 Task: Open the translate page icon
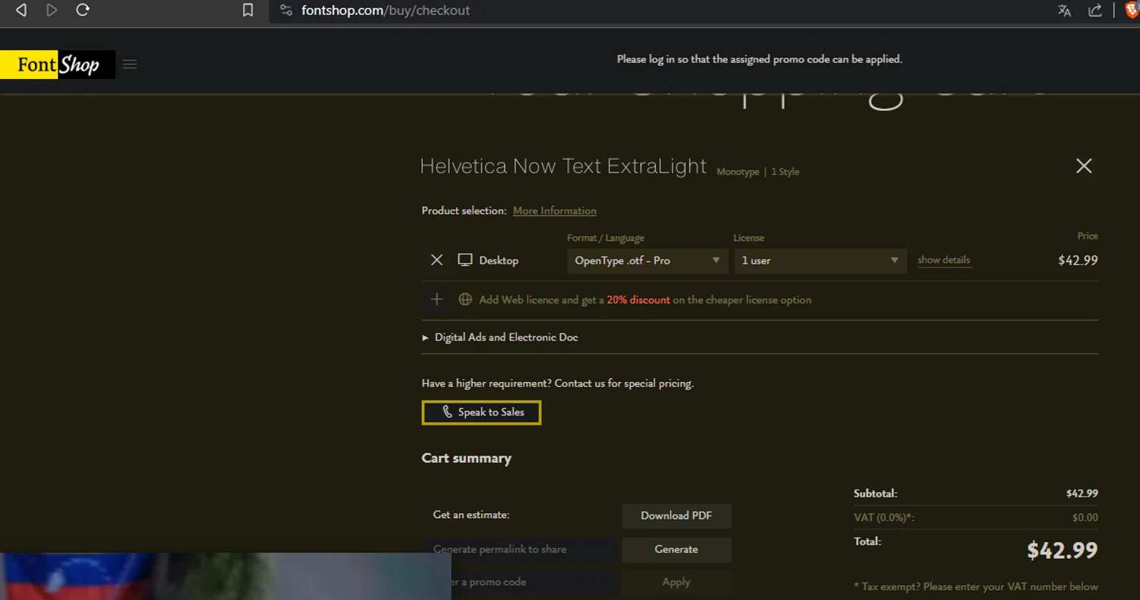click(x=1064, y=10)
